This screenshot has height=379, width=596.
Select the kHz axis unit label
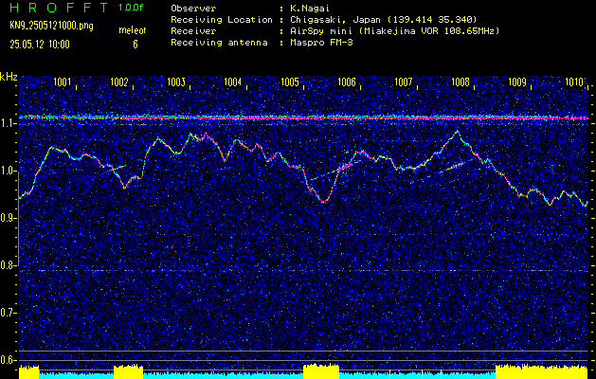[x=9, y=77]
